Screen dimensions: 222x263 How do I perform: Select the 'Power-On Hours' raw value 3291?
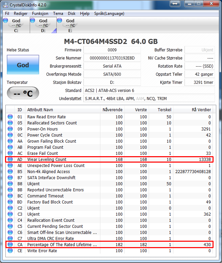206,129
